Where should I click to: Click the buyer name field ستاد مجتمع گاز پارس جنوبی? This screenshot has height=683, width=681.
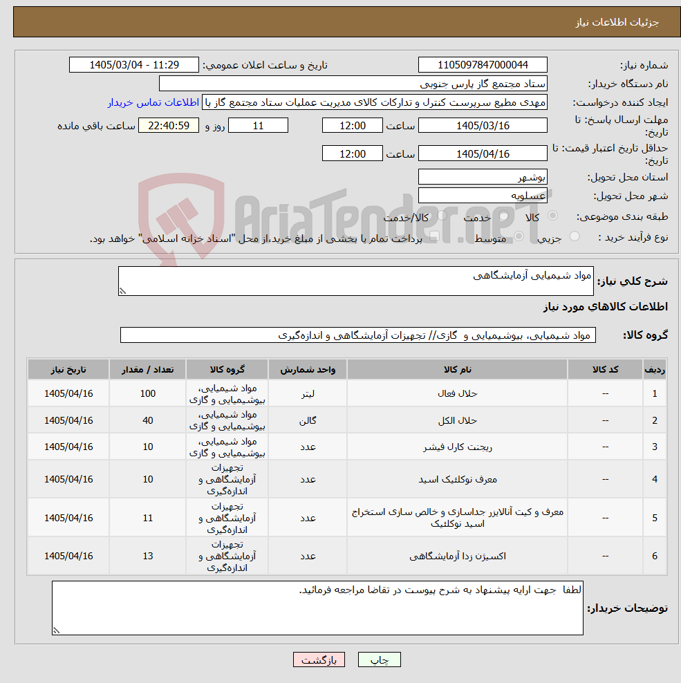[x=353, y=84]
